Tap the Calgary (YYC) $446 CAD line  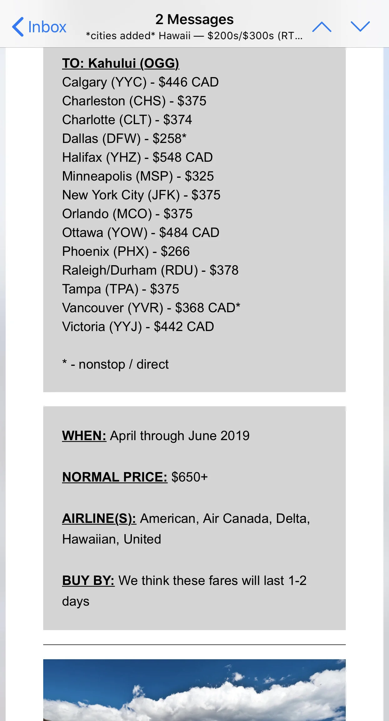pos(140,82)
